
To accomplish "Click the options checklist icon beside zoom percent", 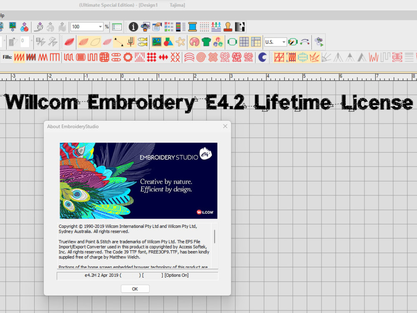I will 117,27.
